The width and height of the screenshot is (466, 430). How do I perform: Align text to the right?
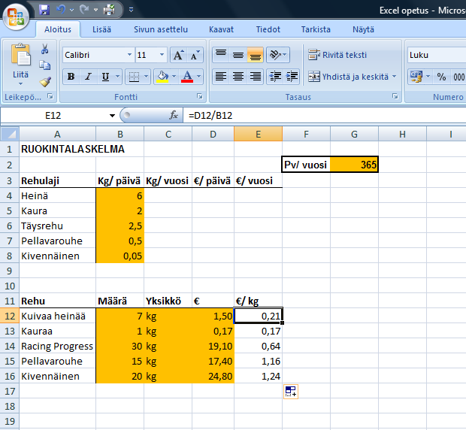(255, 77)
